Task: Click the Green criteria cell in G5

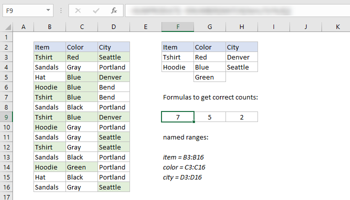Action: pos(209,77)
